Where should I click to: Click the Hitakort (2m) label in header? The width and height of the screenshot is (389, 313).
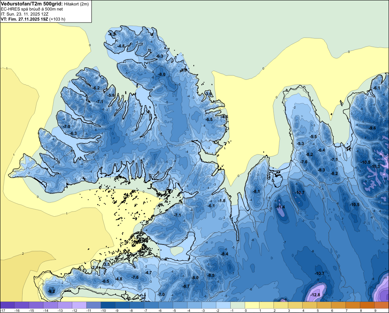click(76, 4)
